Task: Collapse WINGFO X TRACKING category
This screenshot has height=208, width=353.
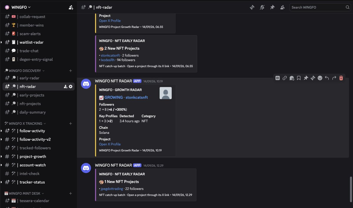Action: (x=25, y=124)
